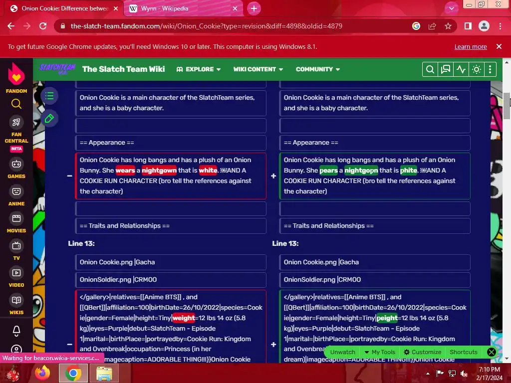The width and height of the screenshot is (511, 383).
Task: Open the TV sidebar icon
Action: click(x=16, y=245)
